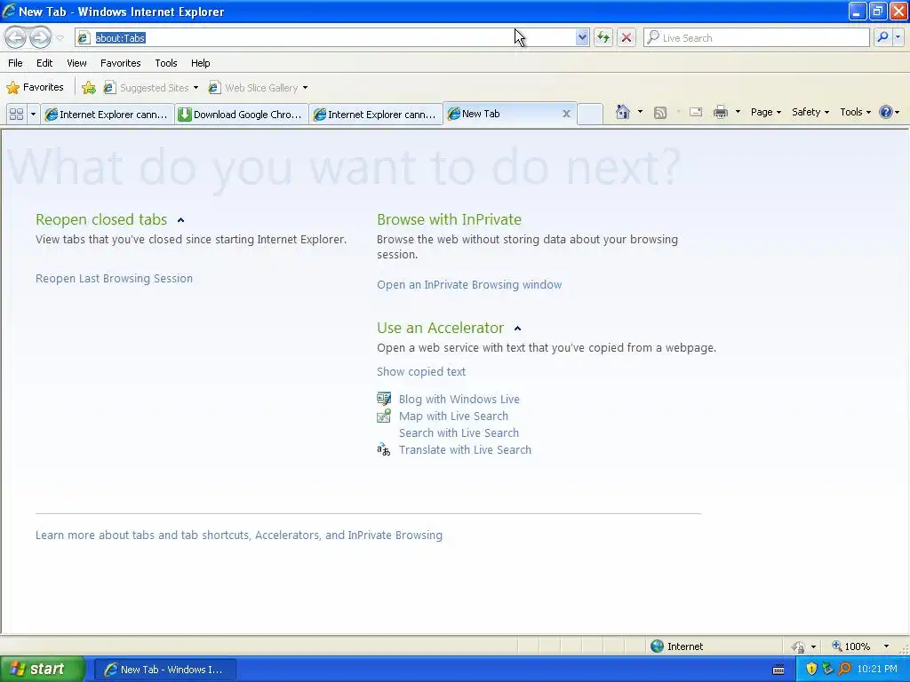Switch to first Internet Explorer cannot tab
The image size is (910, 682).
coord(108,115)
